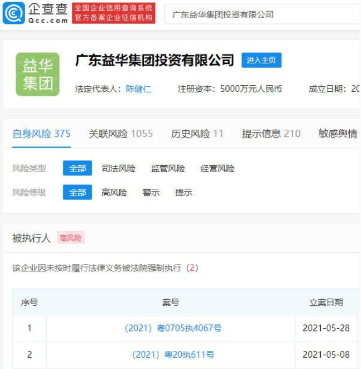Click the 案号 column header
This screenshot has width=361, height=369.
tap(171, 302)
